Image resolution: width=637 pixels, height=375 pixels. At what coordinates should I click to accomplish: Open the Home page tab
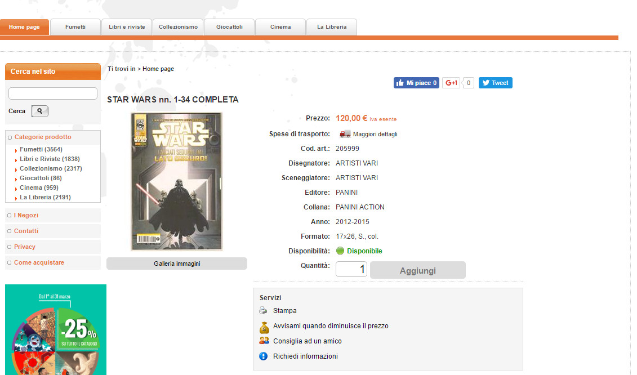pyautogui.click(x=24, y=27)
